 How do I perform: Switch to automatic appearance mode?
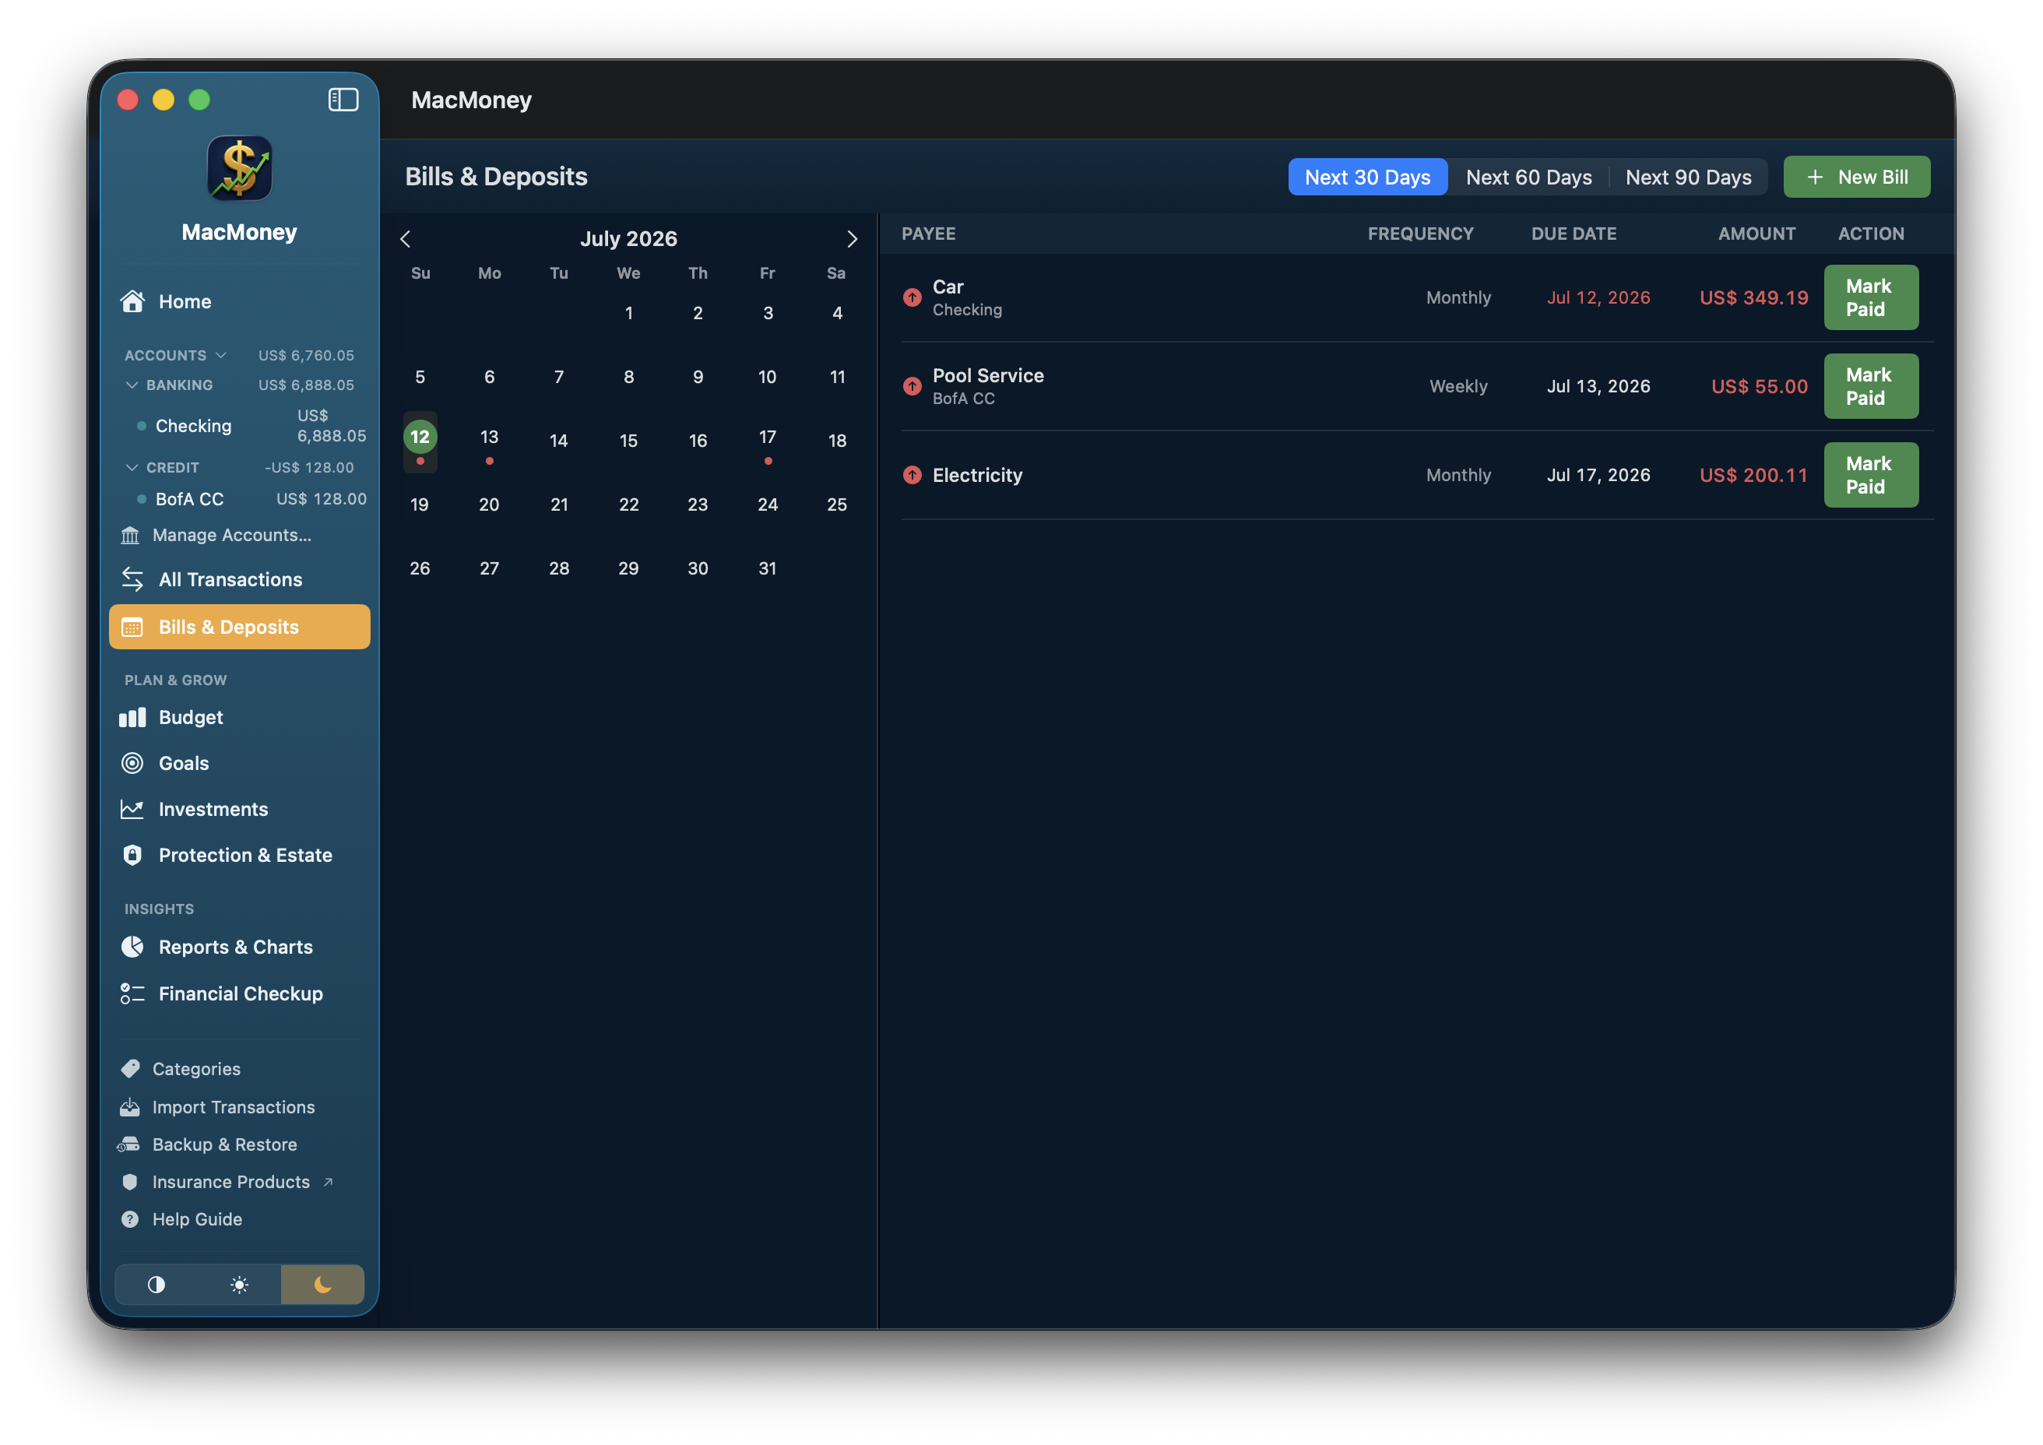pos(156,1284)
